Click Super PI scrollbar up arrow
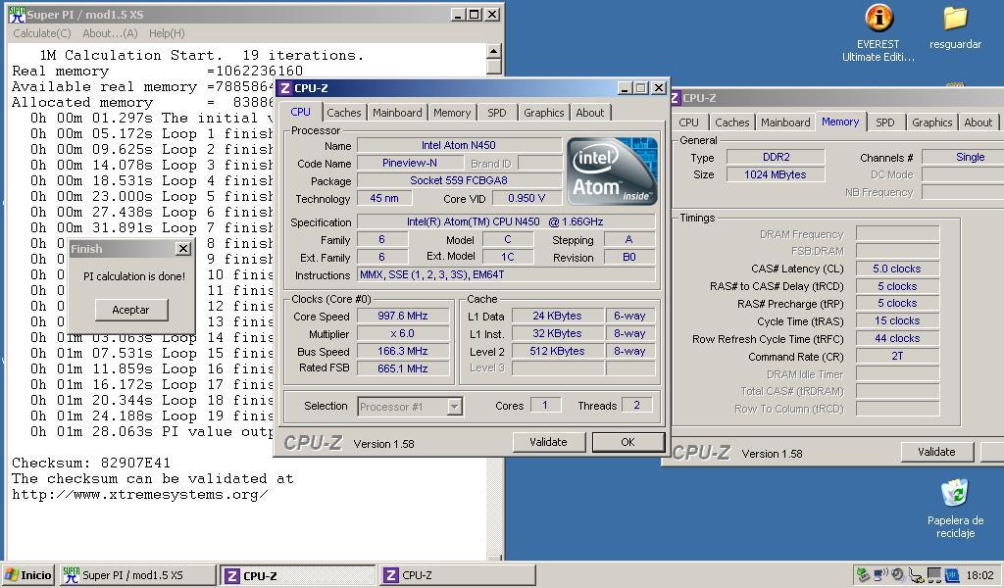Image resolution: width=1004 pixels, height=588 pixels. point(494,51)
